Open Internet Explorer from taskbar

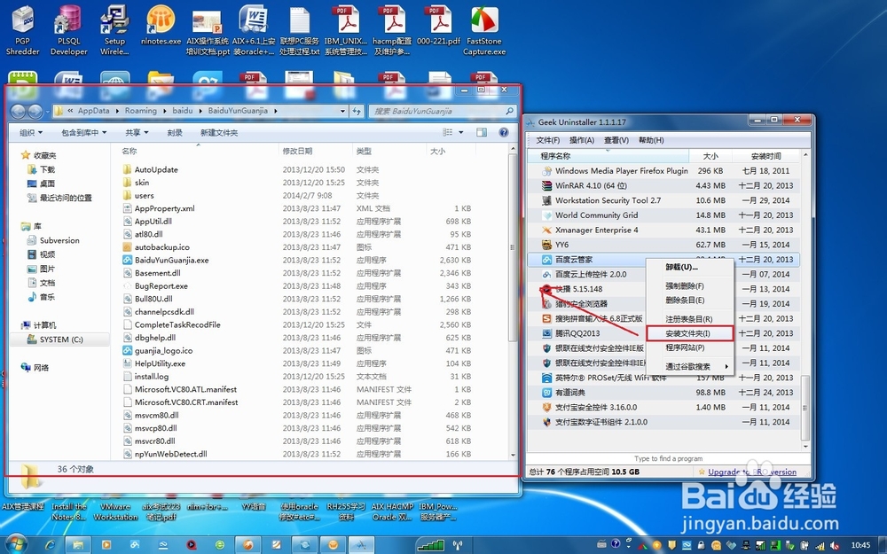pos(50,545)
